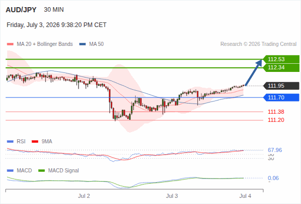Click the MACD legend label
The image size is (301, 204).
pyautogui.click(x=24, y=171)
